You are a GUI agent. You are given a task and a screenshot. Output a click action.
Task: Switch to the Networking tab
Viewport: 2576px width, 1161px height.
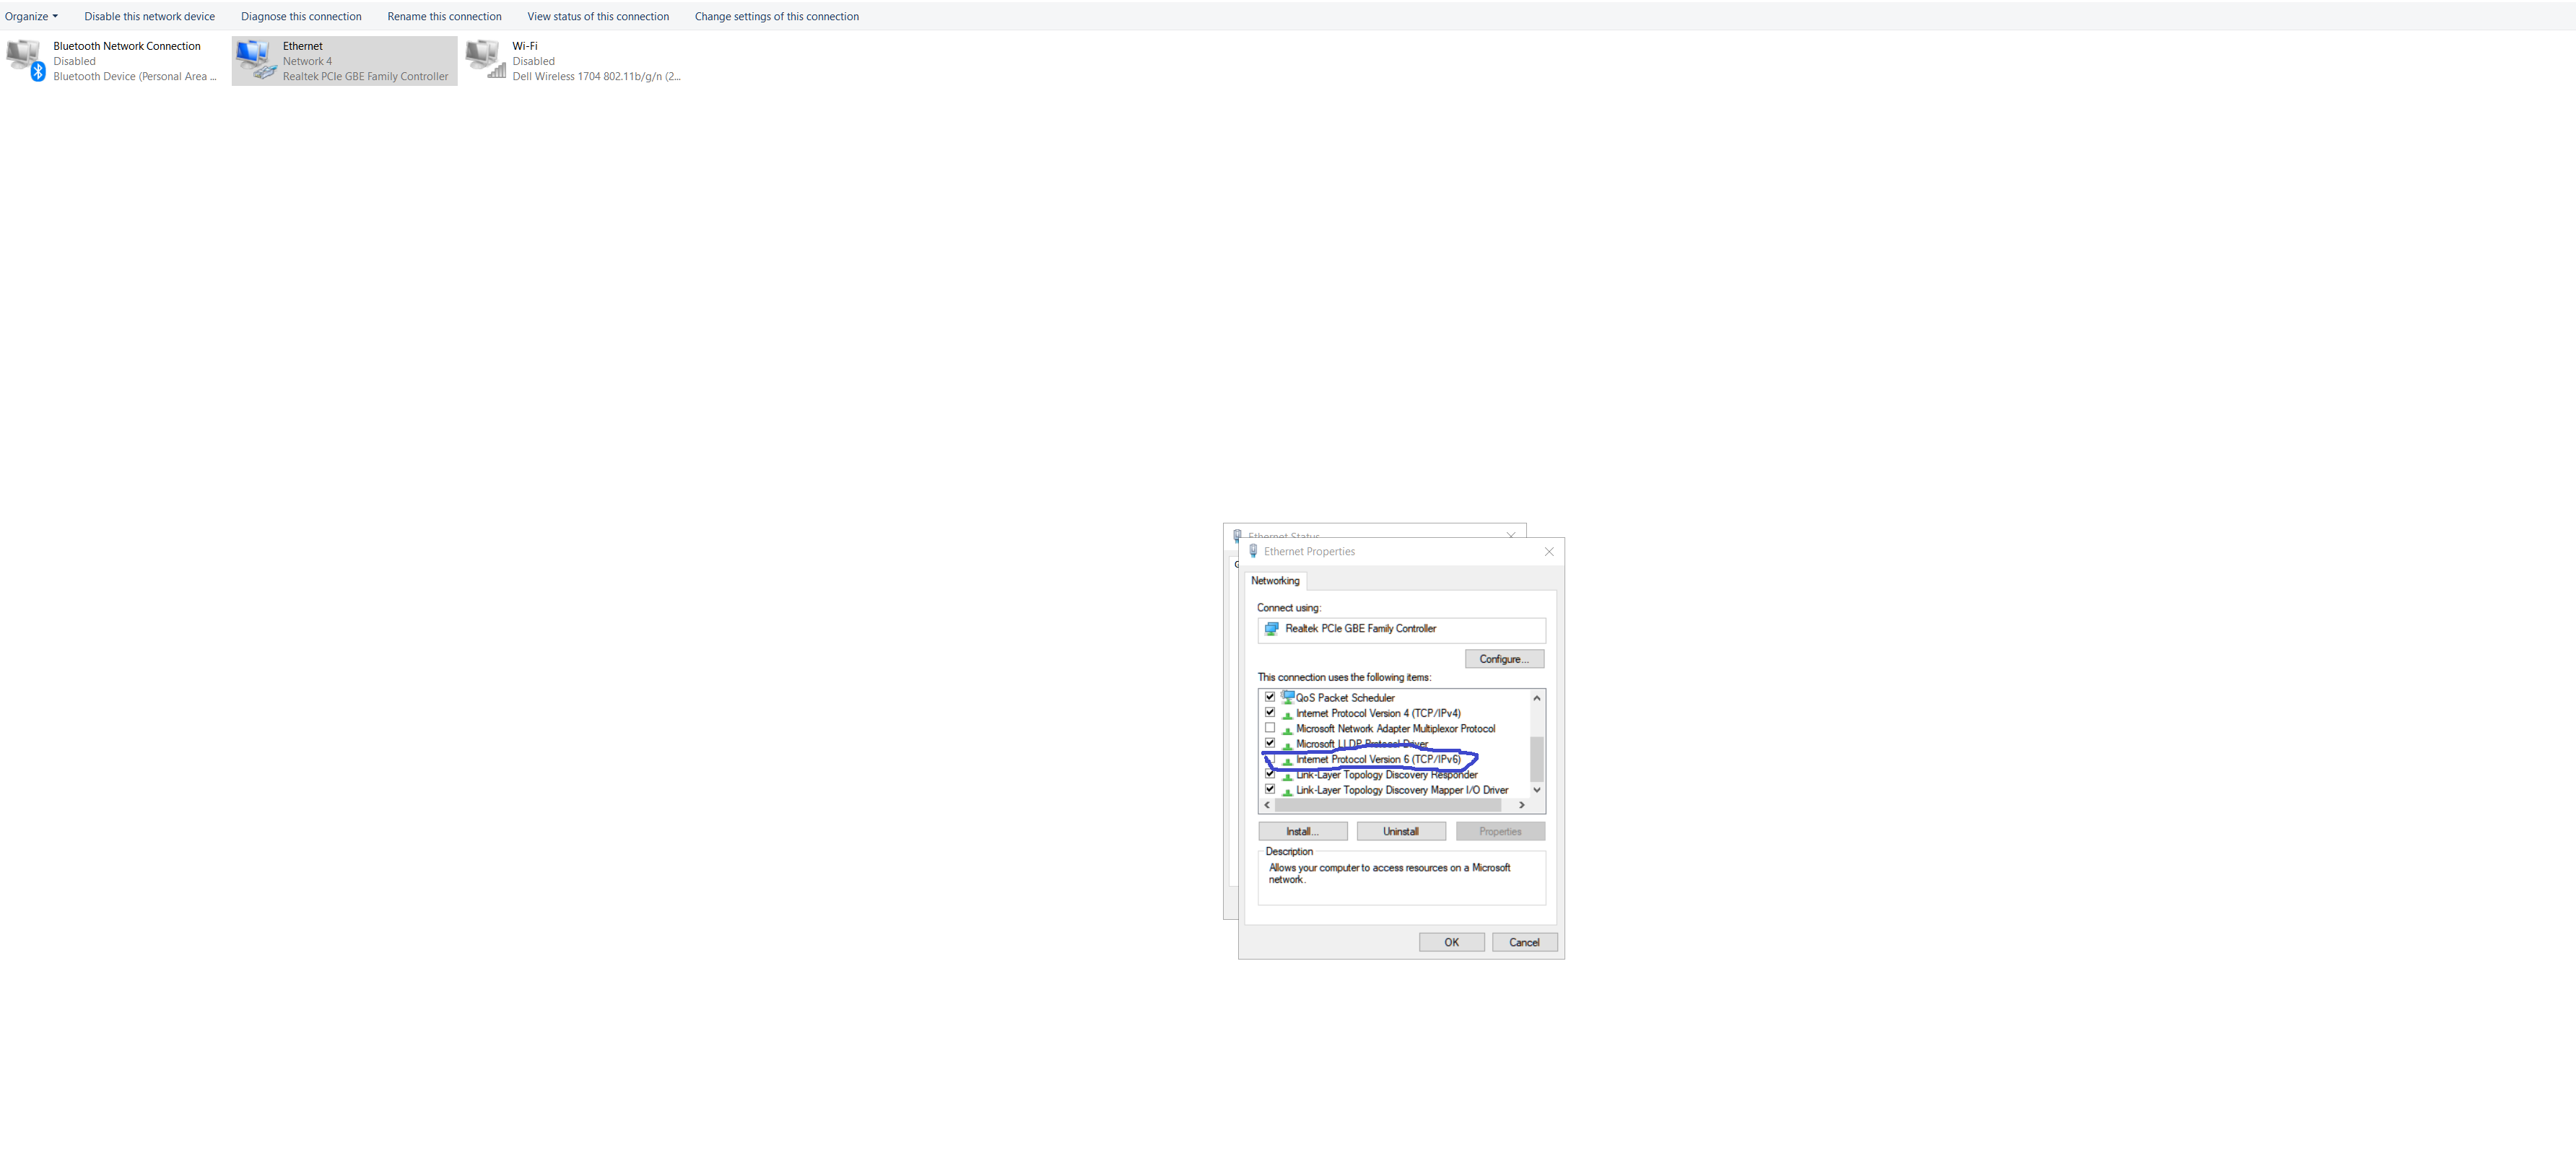(x=1275, y=581)
